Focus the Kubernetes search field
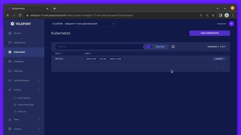The height and width of the screenshot is (135, 241). [99, 46]
